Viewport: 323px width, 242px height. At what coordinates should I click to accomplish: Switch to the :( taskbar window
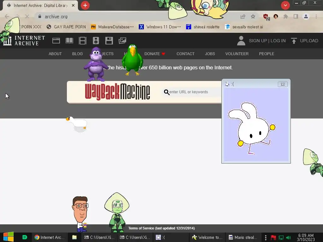coord(171,237)
